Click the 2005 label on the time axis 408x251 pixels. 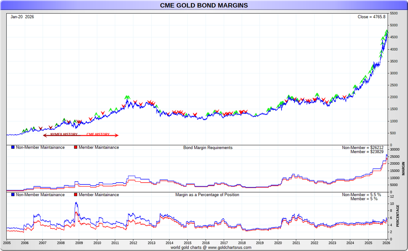7,243
